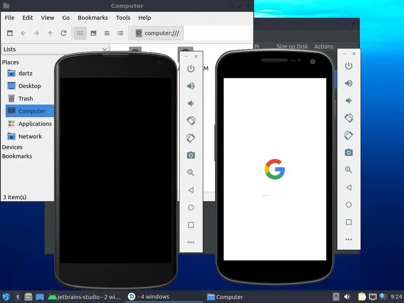Tap the Google logo on the right emulator screen

coord(275,169)
